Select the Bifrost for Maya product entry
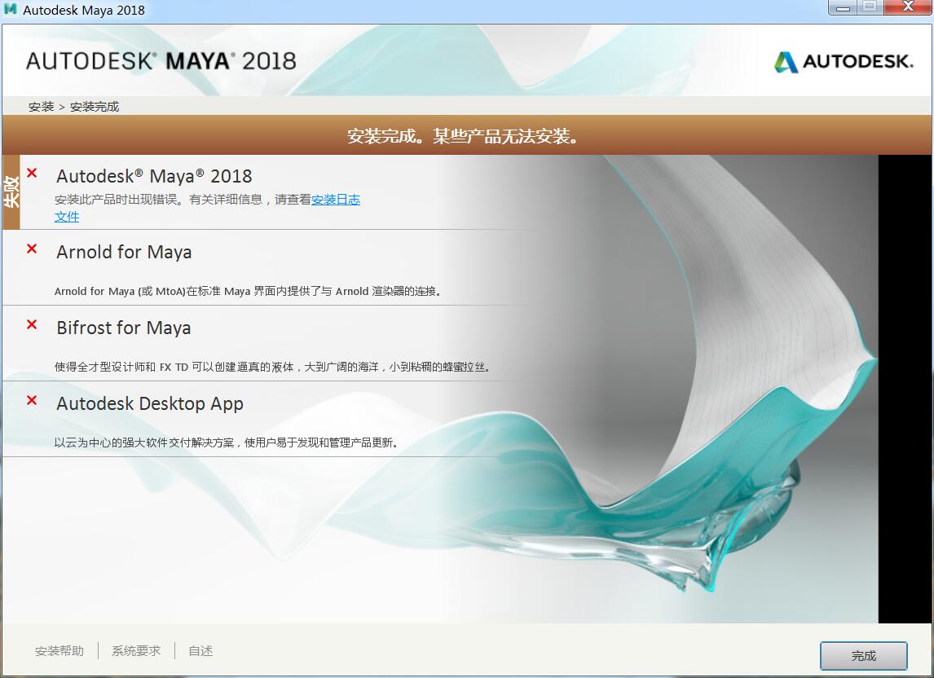 (x=124, y=328)
